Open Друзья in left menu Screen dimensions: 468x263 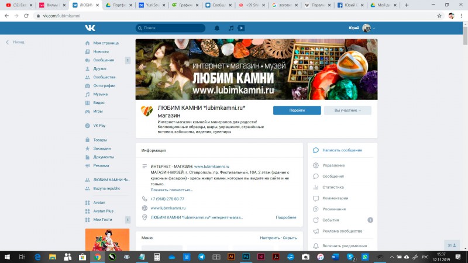click(99, 68)
